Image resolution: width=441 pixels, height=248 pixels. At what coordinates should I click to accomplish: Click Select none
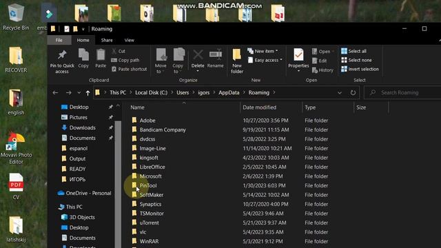pos(356,60)
